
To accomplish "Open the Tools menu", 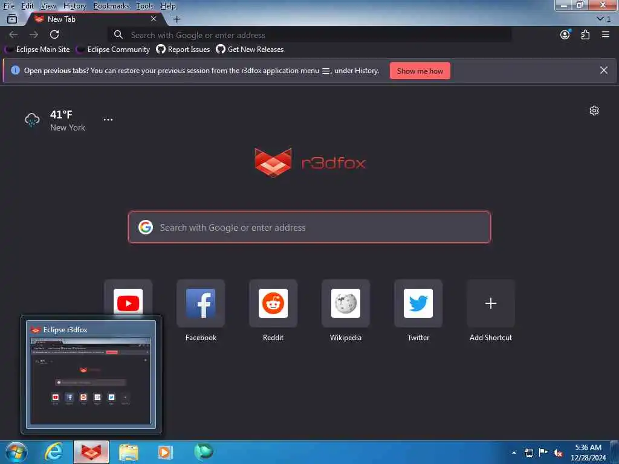I will [144, 6].
